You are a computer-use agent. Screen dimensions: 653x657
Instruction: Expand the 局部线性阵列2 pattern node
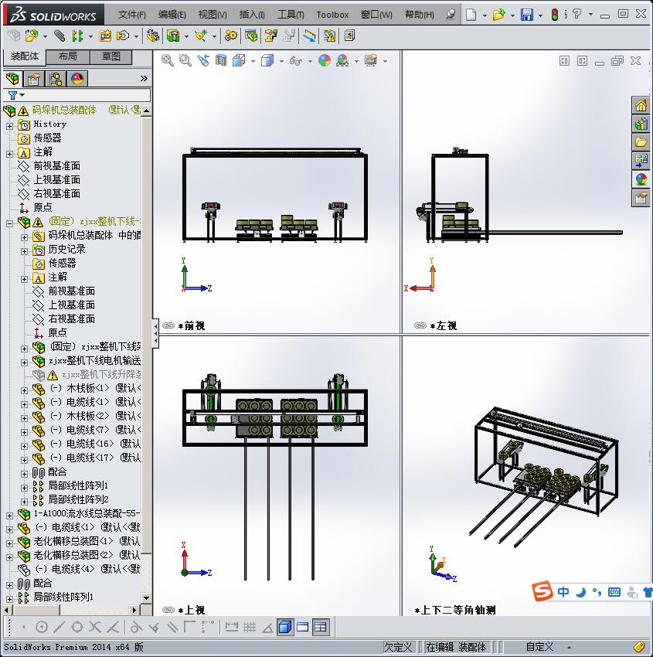click(x=24, y=502)
